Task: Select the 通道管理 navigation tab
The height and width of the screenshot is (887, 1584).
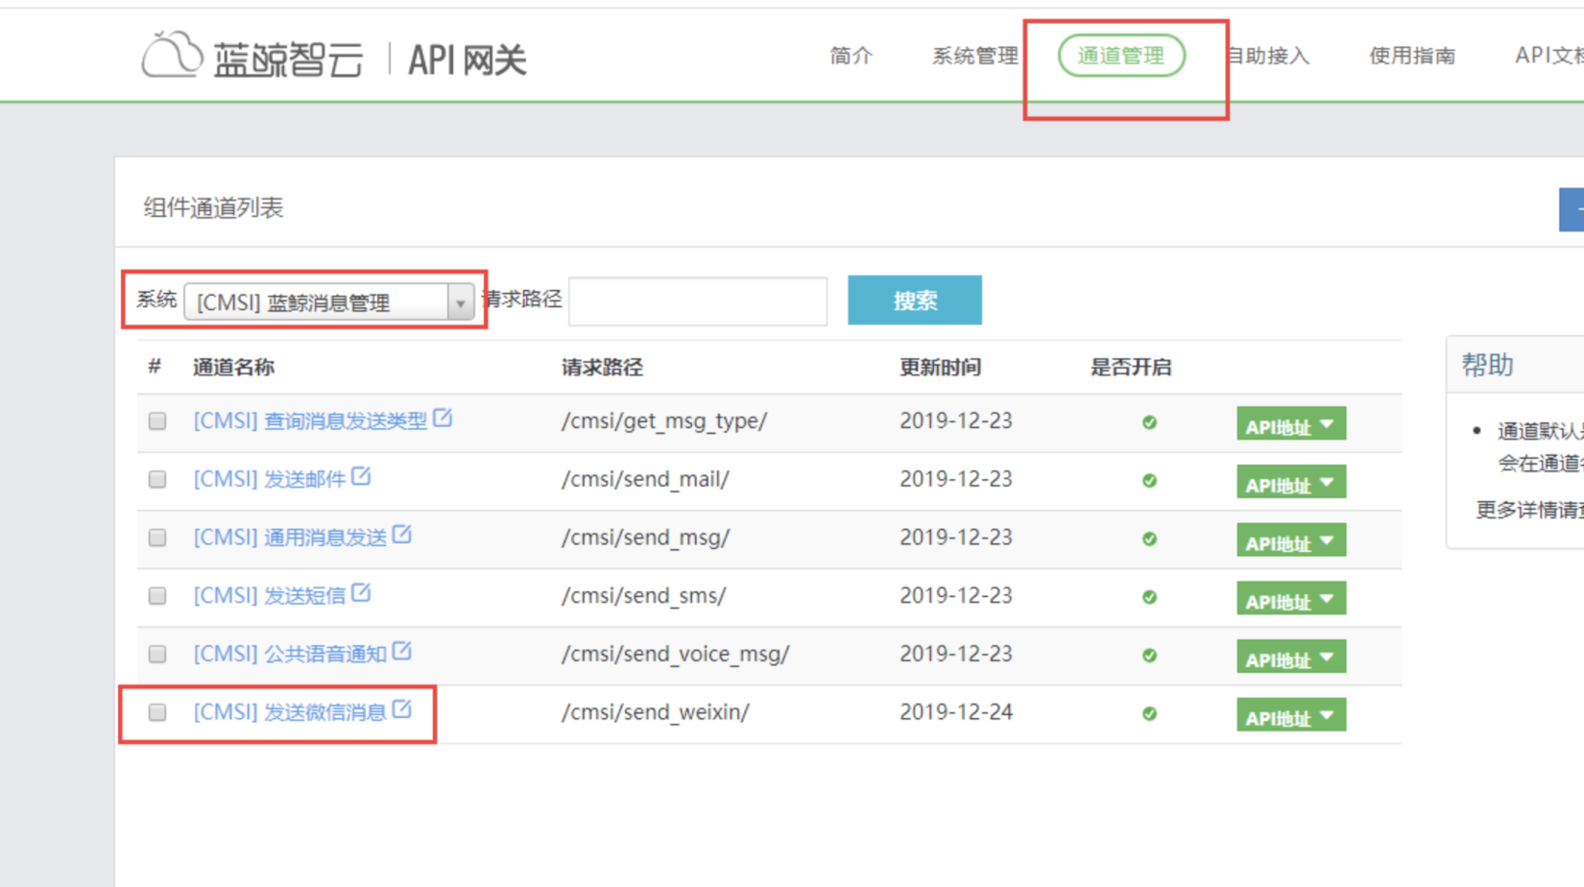Action: (1121, 56)
